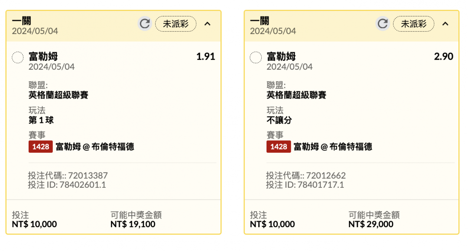Collapse the left bet card with chevron
Viewport: 468px width, 251px height.
click(208, 24)
